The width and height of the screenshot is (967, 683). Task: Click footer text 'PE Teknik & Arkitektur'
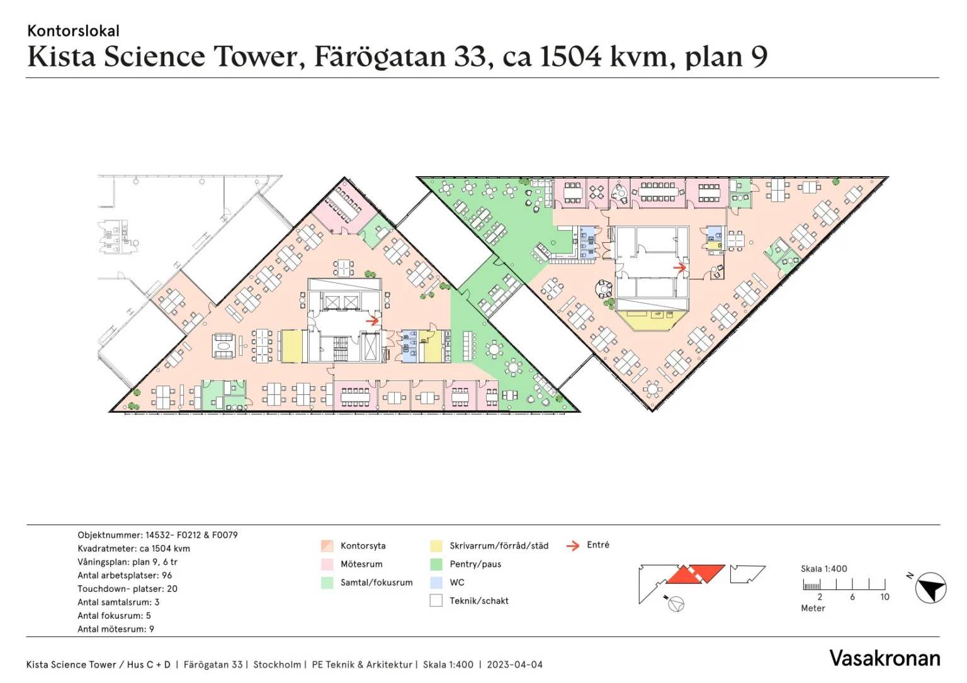click(362, 665)
